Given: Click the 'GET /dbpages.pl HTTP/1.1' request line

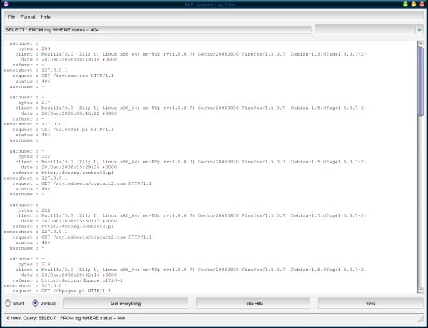Looking at the screenshot, I should click(76, 291).
